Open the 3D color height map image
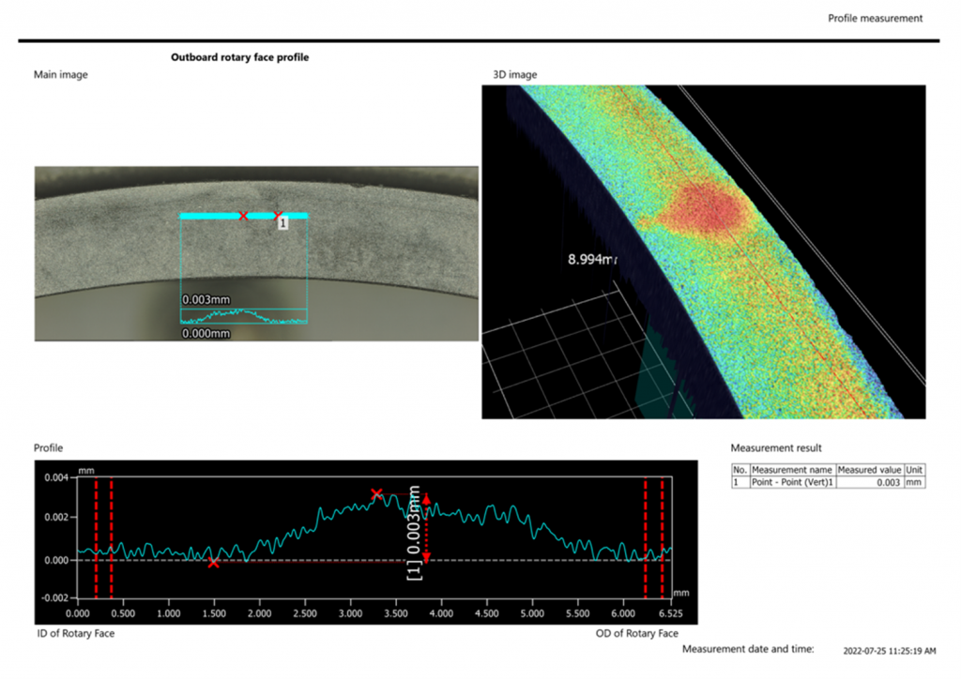Image resolution: width=961 pixels, height=679 pixels. [x=704, y=251]
